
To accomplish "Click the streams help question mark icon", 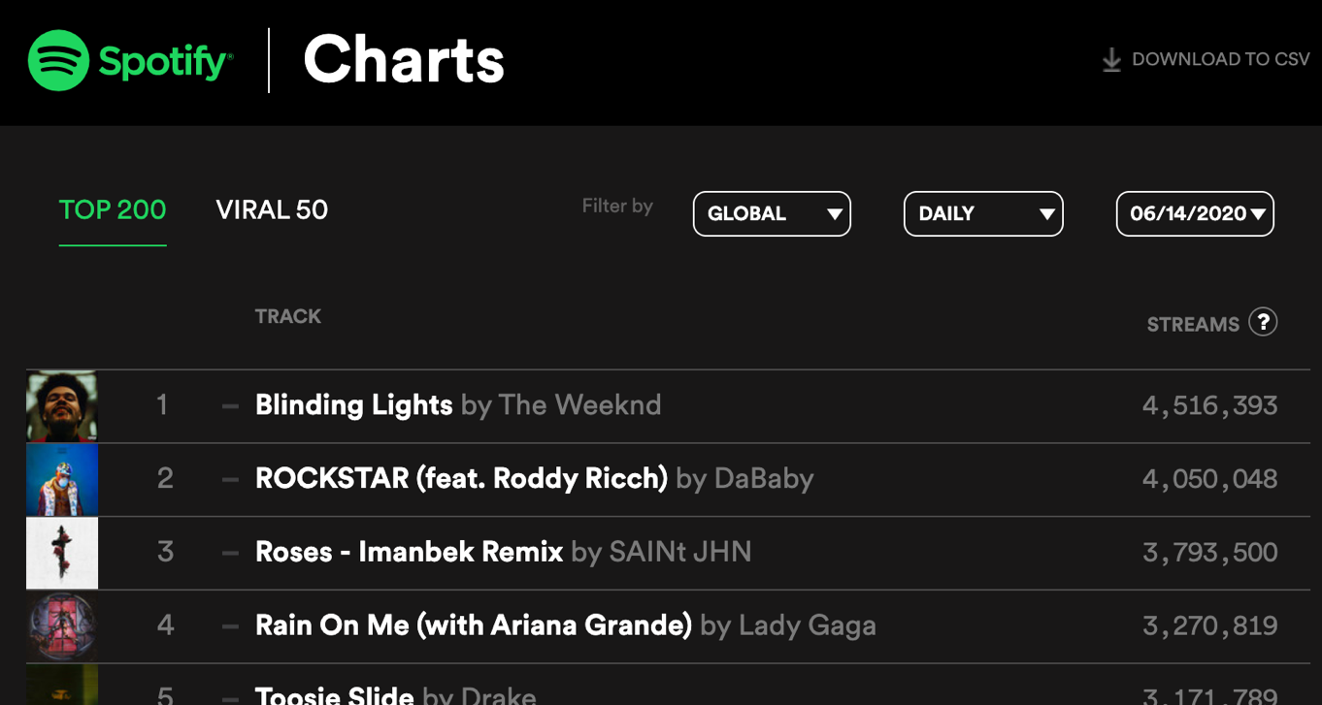I will [1263, 322].
